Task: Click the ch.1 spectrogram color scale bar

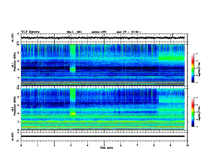Action: coord(193,68)
